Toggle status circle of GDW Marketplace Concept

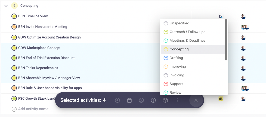(14, 48)
